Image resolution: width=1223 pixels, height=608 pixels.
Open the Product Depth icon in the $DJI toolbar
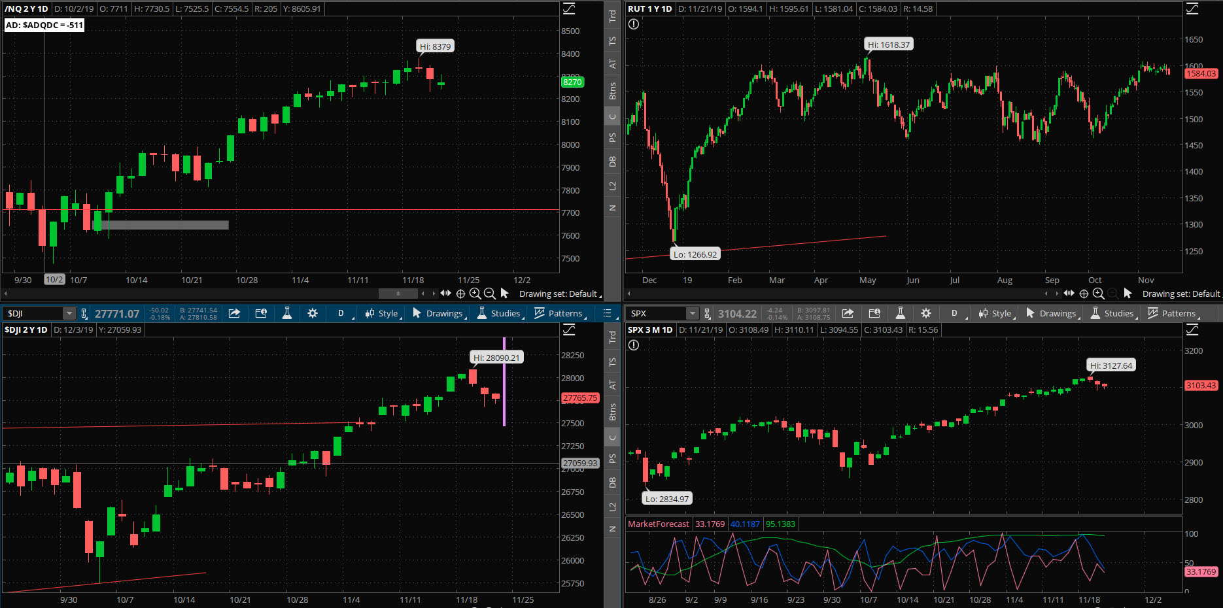tap(261, 313)
